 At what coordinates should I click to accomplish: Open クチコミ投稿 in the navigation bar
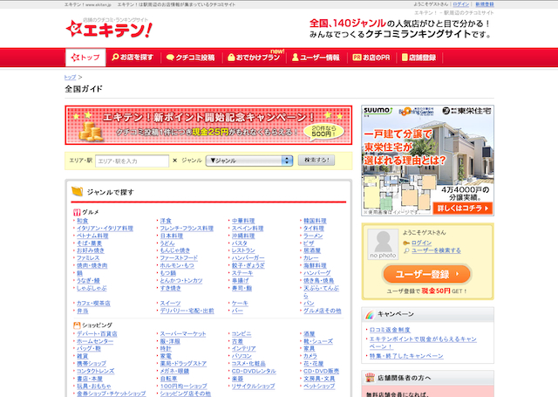pyautogui.click(x=190, y=58)
